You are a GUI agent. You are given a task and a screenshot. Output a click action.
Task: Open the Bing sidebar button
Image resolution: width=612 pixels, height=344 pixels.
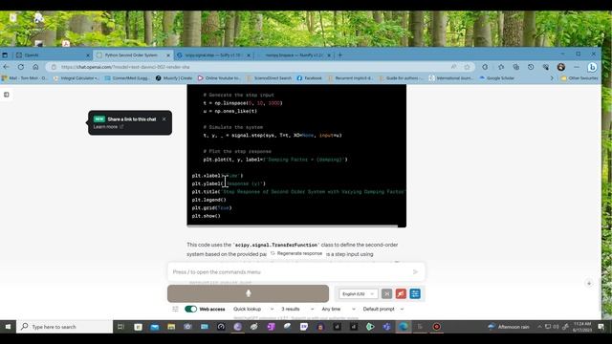592,67
